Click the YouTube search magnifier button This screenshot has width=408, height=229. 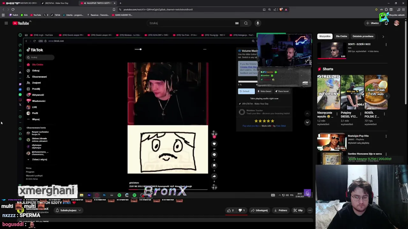(x=246, y=23)
